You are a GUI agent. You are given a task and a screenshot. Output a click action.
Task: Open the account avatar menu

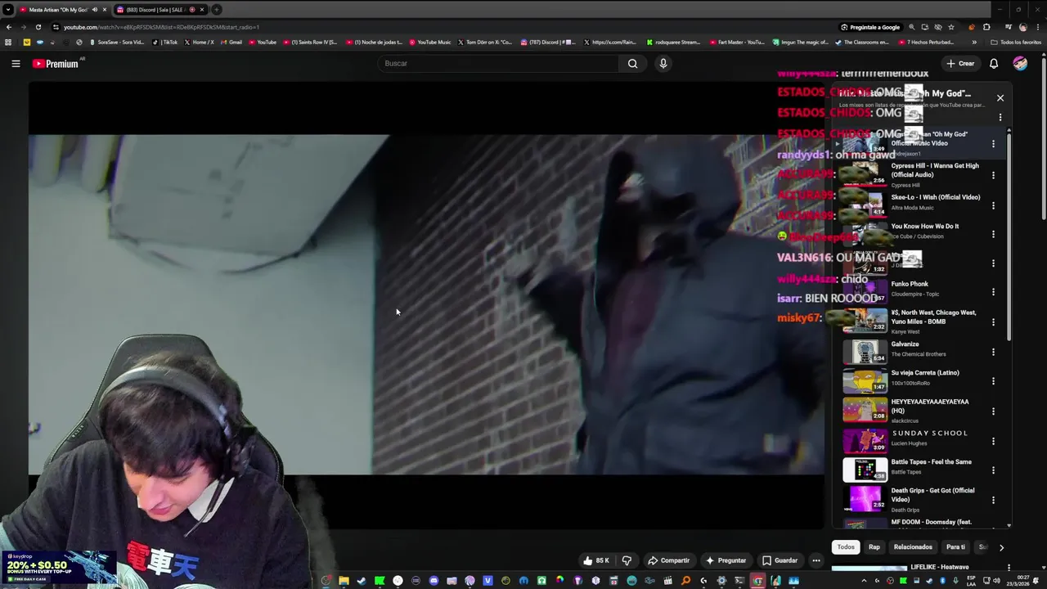click(1020, 63)
